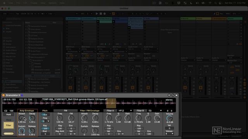The height and width of the screenshot is (139, 248).
Task: Click the Filter envelope Decay knob at 6.69 s
Action: tap(95, 118)
